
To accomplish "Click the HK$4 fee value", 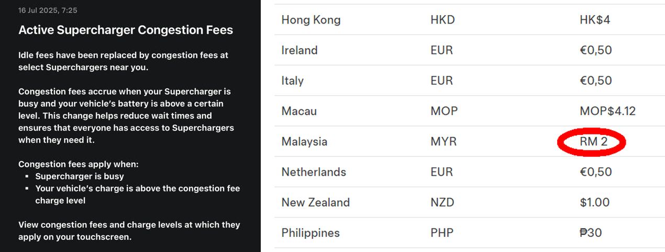I will tap(595, 20).
